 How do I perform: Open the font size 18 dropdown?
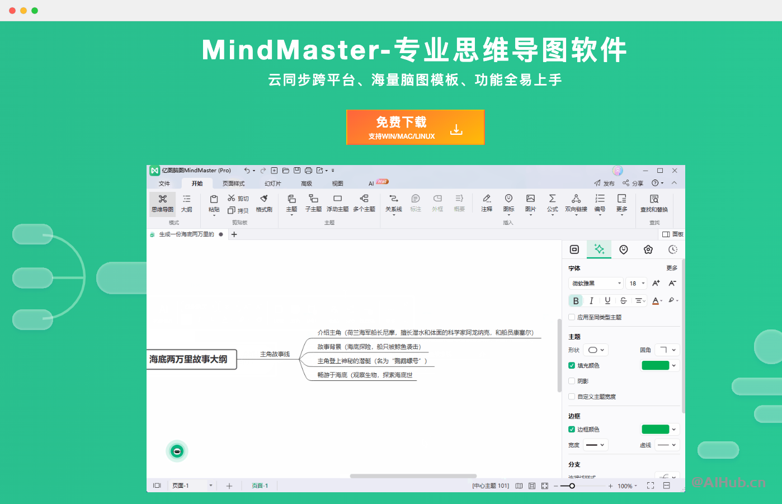[x=637, y=283]
